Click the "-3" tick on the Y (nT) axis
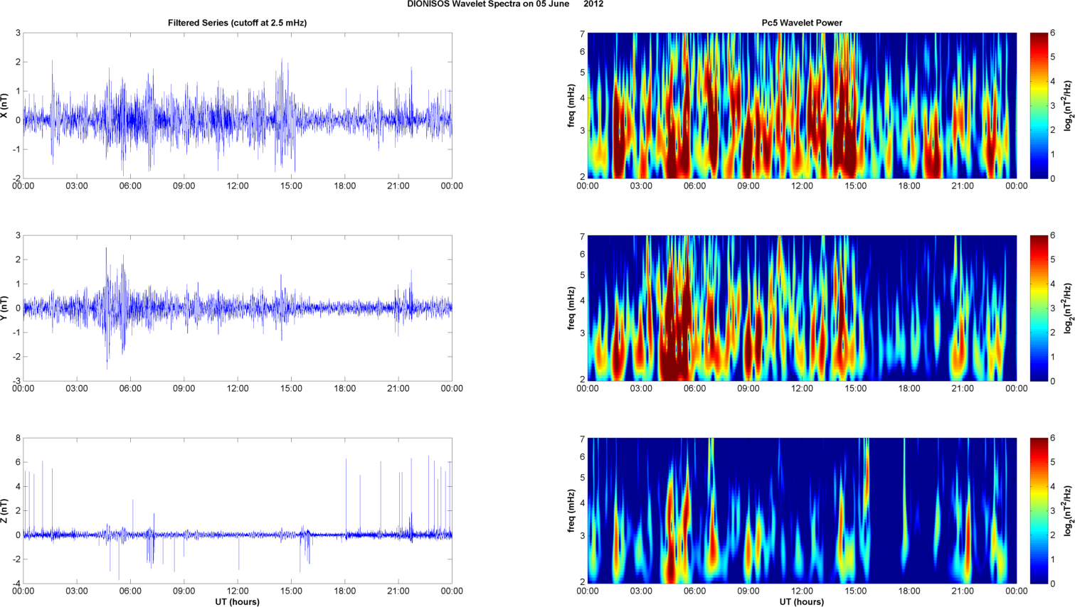The image size is (1075, 607). point(16,381)
